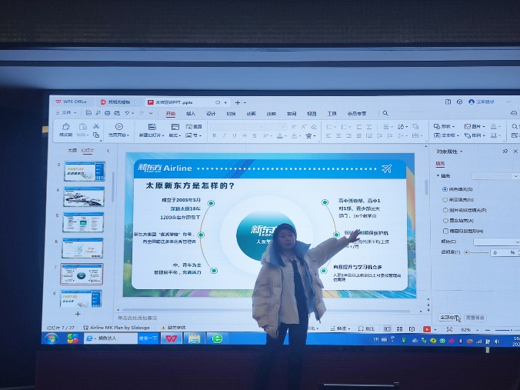Screen dimensions: 520x390
Task: Switch to the Design (设计) ribbon tab
Action: 210,113
